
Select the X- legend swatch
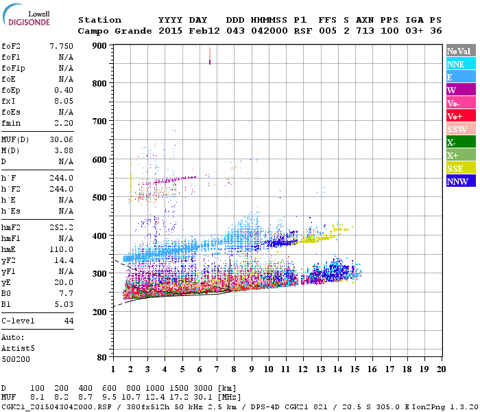(461, 142)
